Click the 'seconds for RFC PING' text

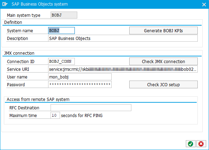(x=82, y=116)
